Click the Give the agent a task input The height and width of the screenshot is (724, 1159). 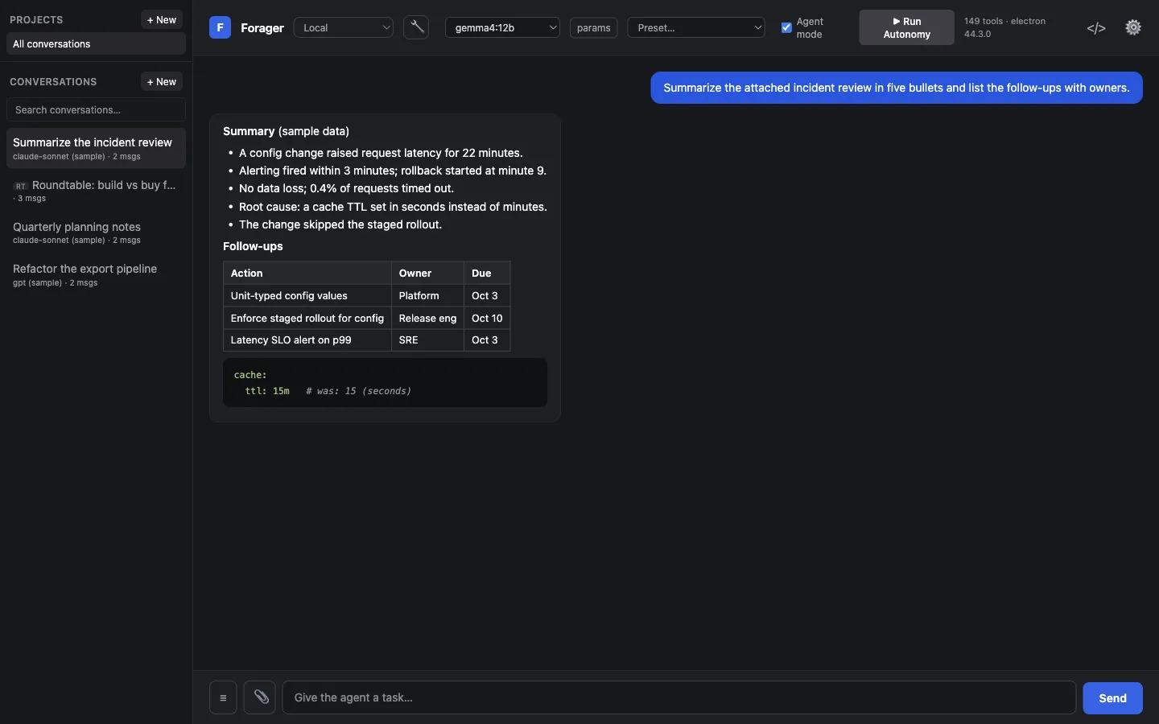678,697
